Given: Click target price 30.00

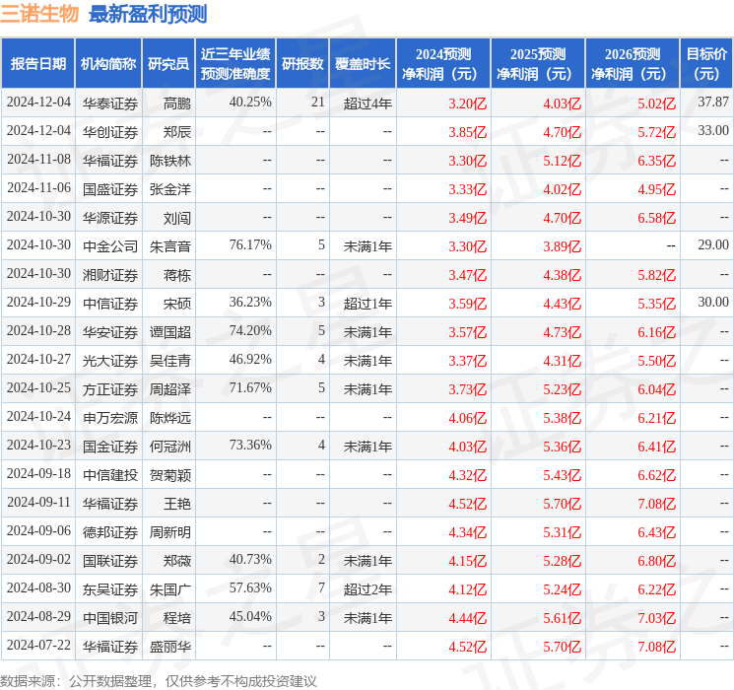Looking at the screenshot, I should coord(713,302).
